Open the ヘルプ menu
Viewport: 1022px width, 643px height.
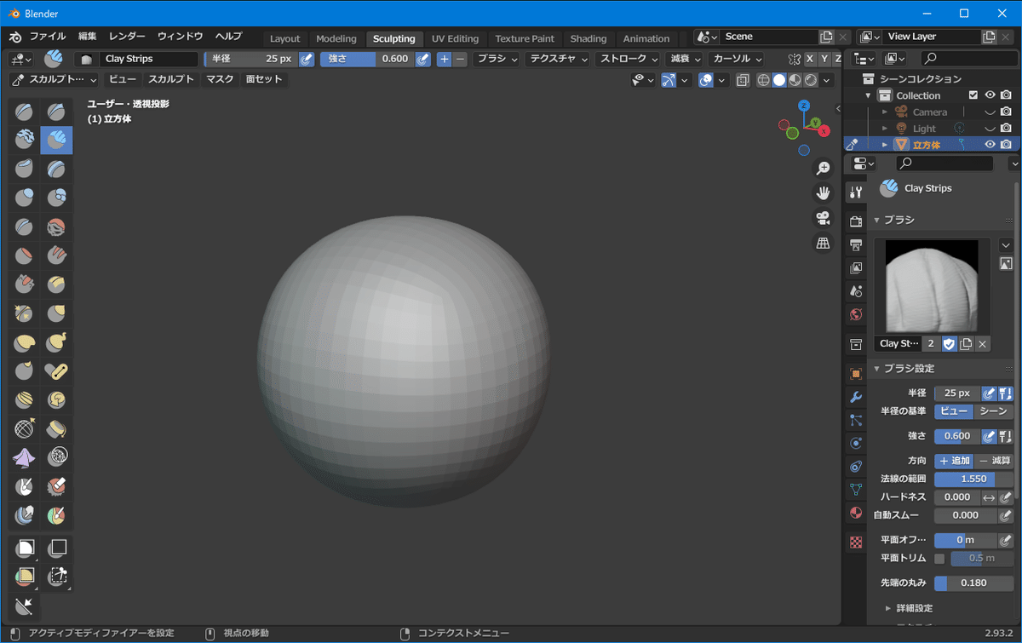tap(228, 37)
